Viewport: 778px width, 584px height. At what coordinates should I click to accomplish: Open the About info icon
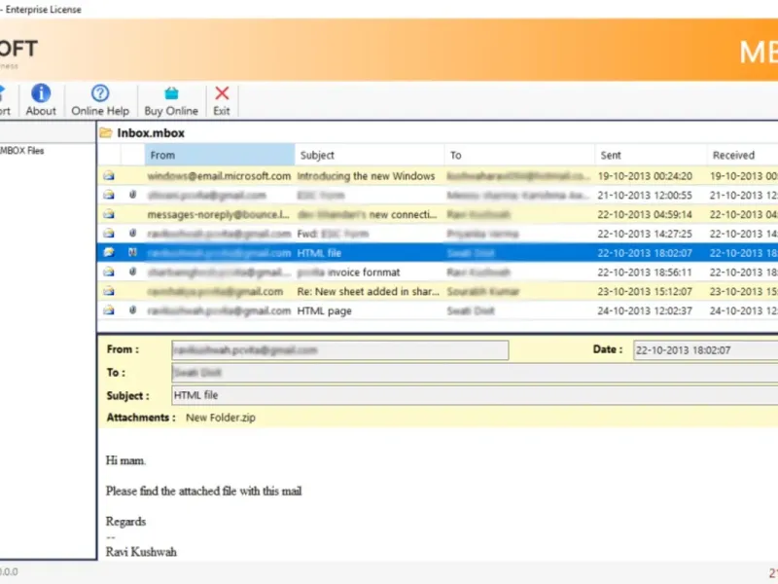point(41,93)
